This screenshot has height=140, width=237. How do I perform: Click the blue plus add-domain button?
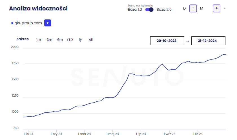pyautogui.click(x=48, y=23)
